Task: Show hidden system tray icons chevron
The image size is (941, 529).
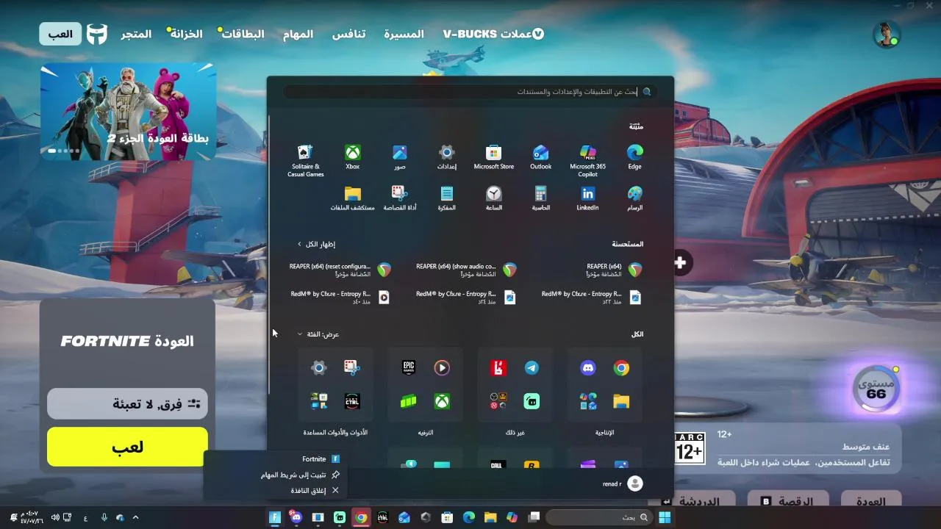Action: [x=135, y=517]
